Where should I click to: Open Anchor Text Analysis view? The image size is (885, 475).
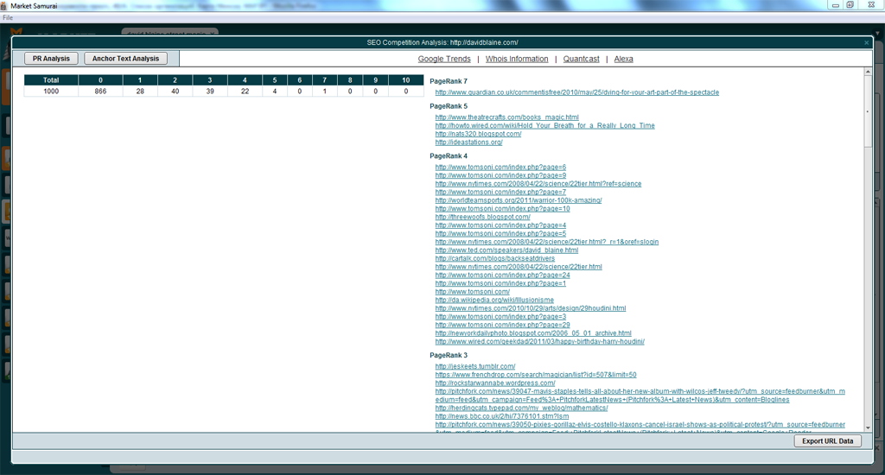pos(126,59)
